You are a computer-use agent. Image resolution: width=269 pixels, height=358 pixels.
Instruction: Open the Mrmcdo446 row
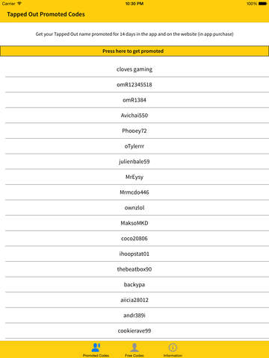click(x=134, y=192)
